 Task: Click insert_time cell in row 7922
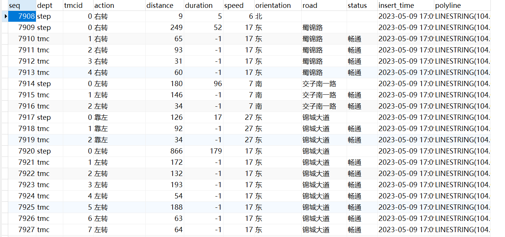click(x=406, y=174)
